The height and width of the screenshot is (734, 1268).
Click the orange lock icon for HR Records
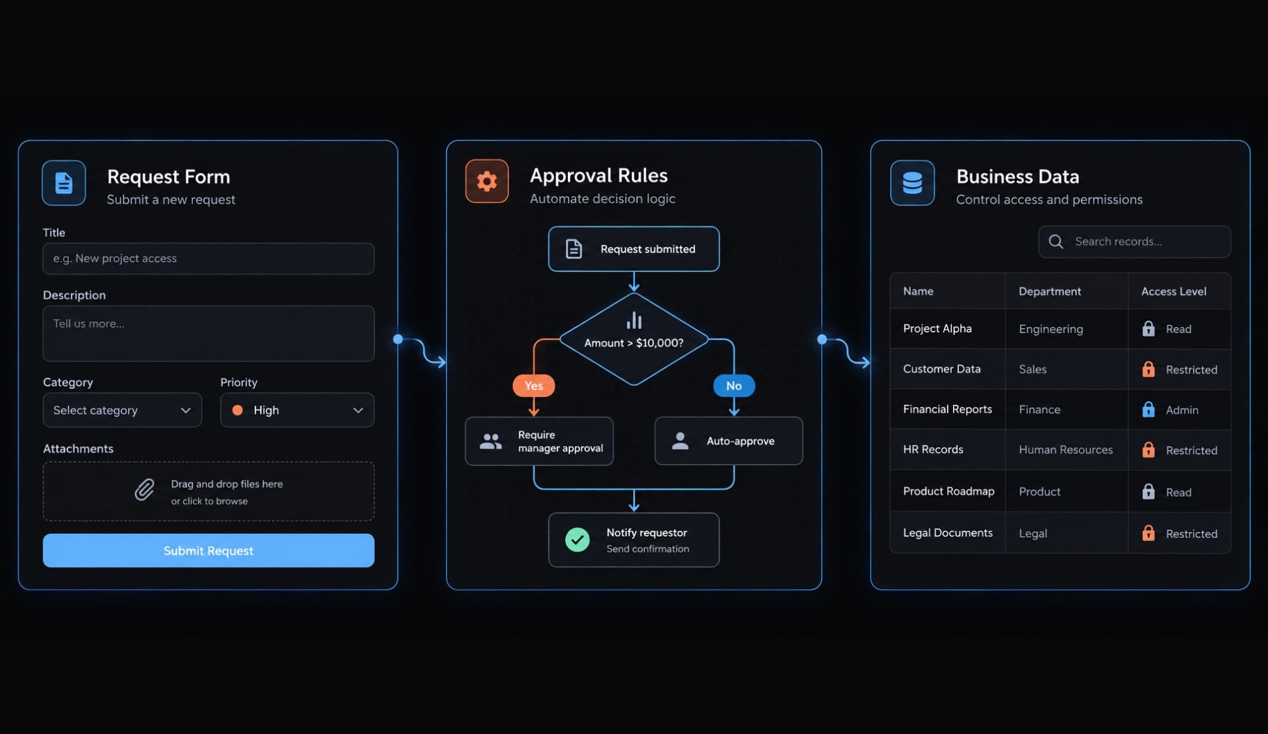(1149, 450)
